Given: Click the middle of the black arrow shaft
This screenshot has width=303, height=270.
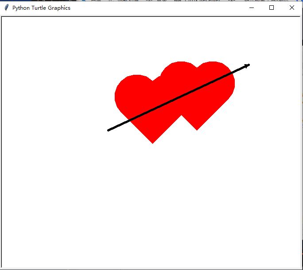Looking at the screenshot, I should click(179, 98).
